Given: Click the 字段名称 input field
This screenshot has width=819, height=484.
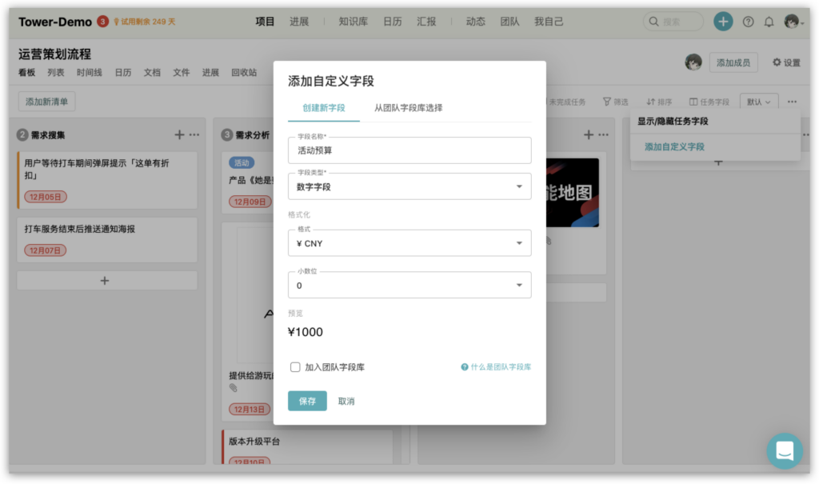Looking at the screenshot, I should pos(409,150).
